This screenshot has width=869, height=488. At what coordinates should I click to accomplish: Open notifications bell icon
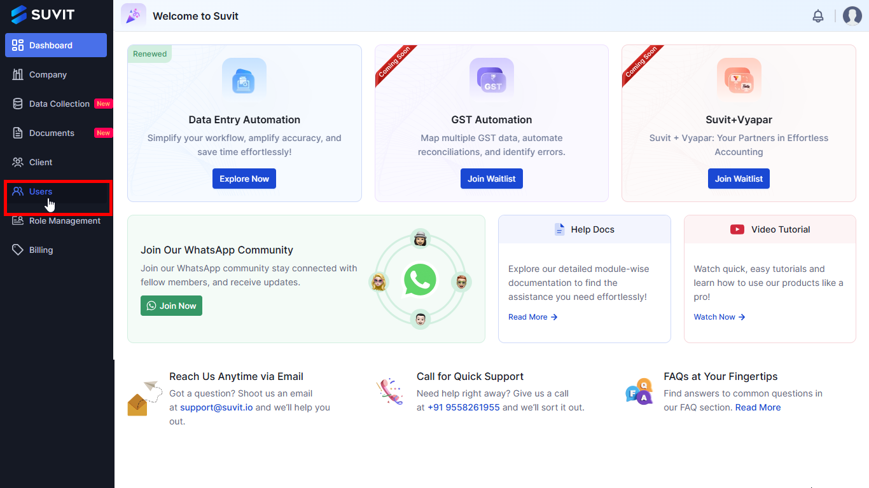(x=818, y=16)
